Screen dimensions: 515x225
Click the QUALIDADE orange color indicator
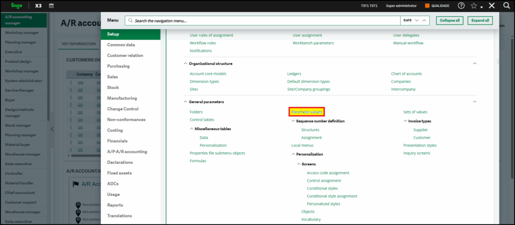pos(427,6)
